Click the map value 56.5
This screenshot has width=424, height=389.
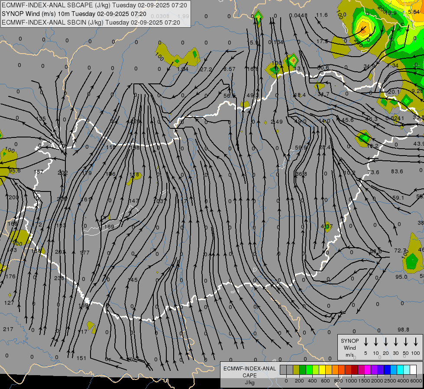(x=229, y=96)
